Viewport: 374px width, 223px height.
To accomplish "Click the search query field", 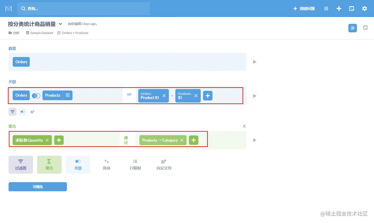I will (83, 9).
